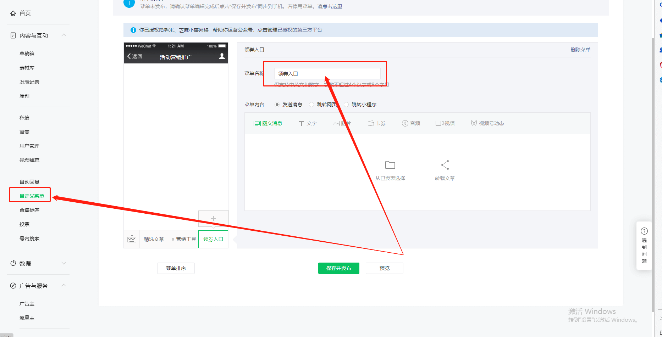Collapse the 广告与服务 section
Screen dimensions: 662x337
(64, 285)
